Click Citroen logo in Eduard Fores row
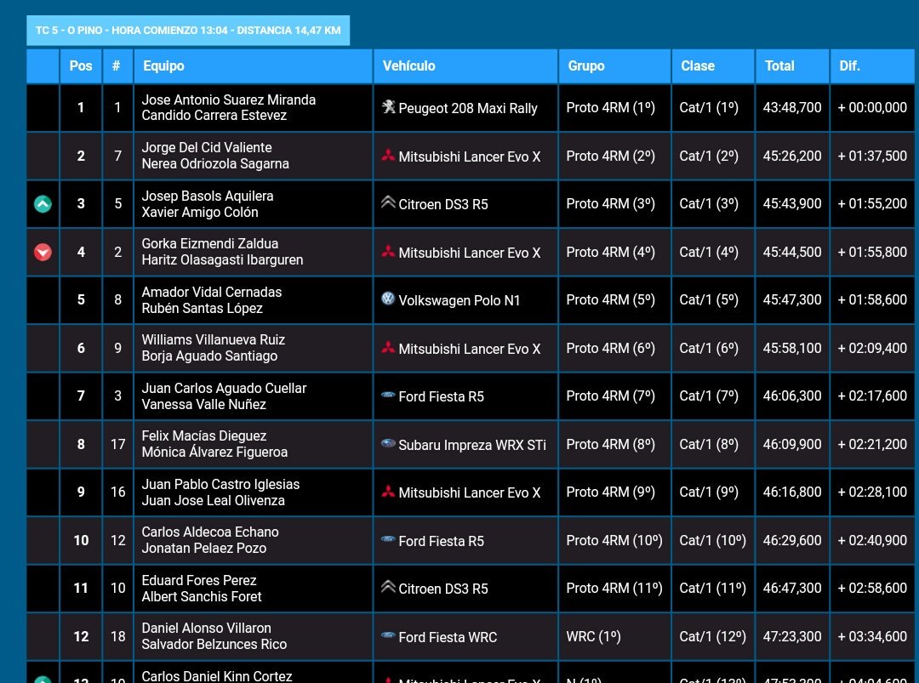The width and height of the screenshot is (919, 683). coord(388,587)
